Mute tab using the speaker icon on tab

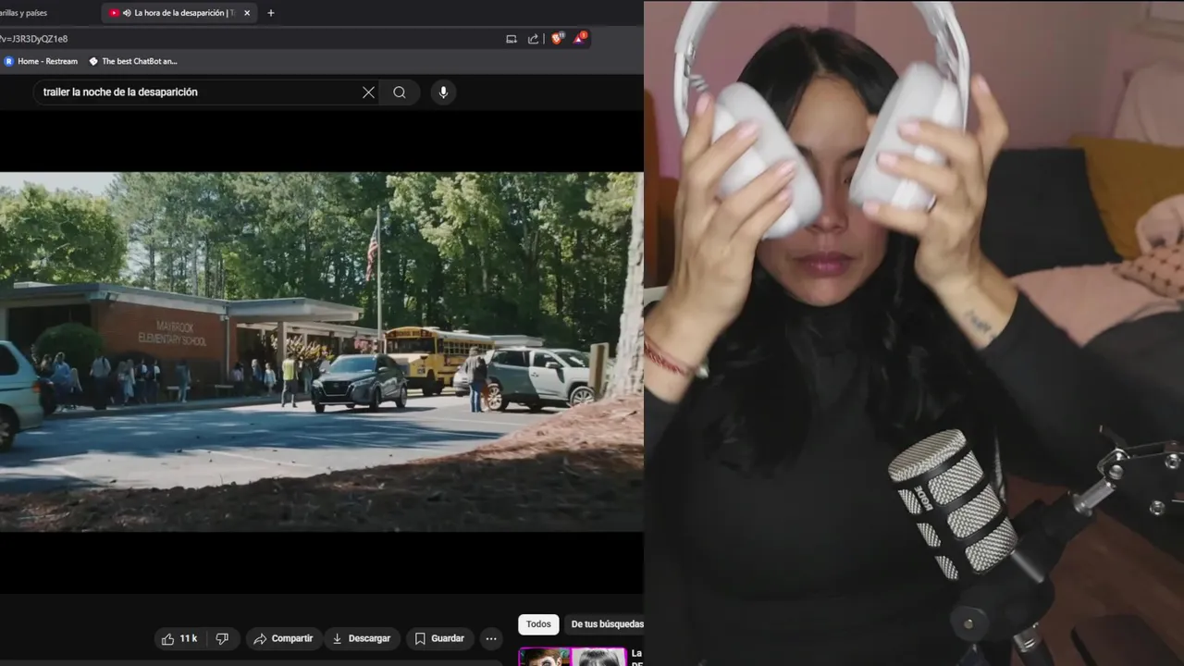126,13
